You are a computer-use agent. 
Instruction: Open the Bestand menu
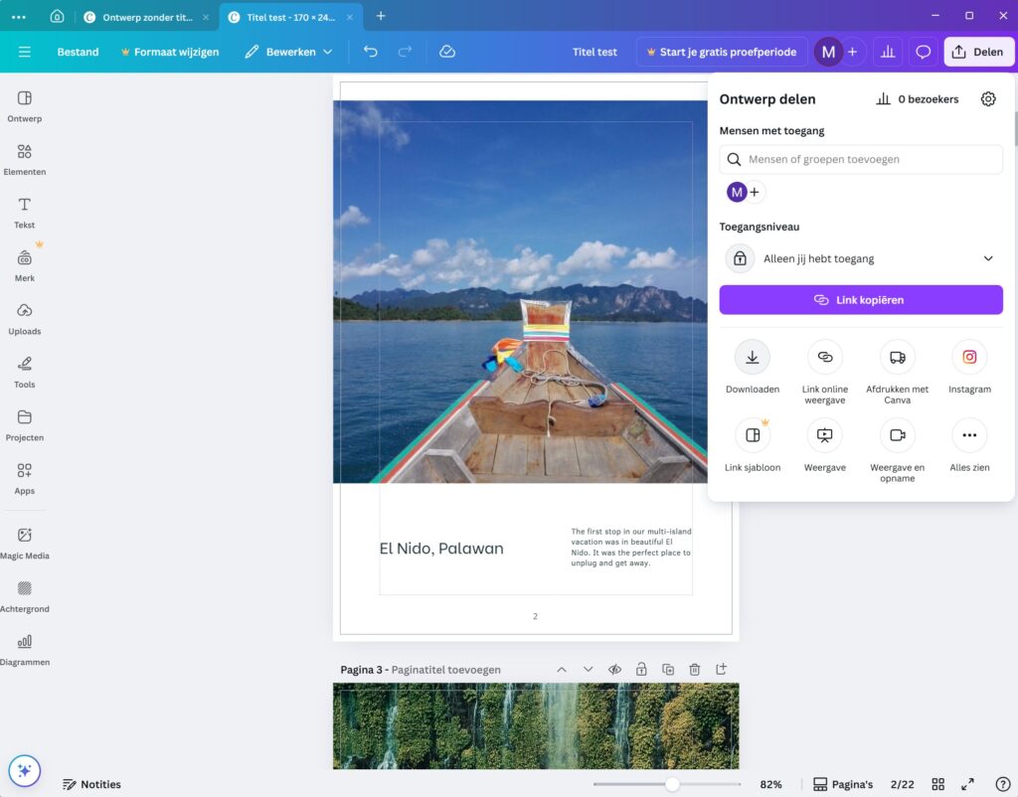point(78,52)
